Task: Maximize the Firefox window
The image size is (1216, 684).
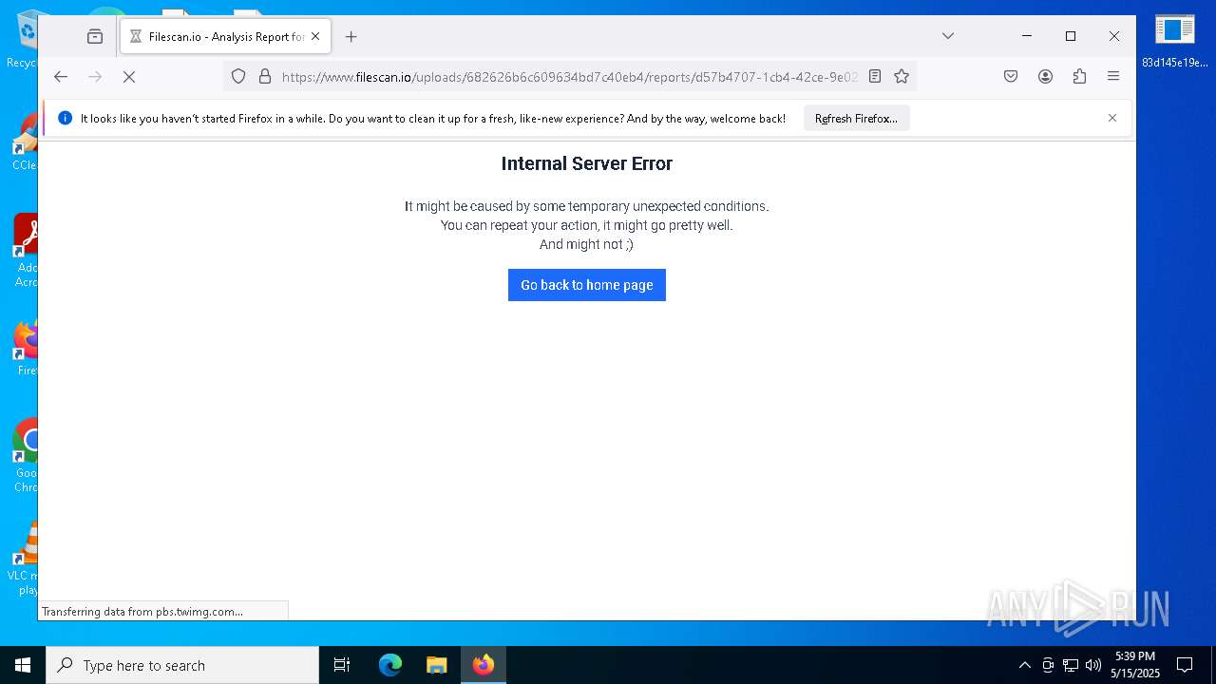Action: (x=1071, y=36)
